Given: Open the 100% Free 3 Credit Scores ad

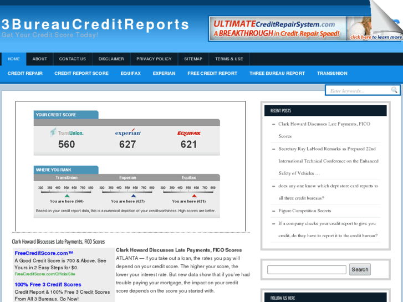Looking at the screenshot, I should (x=48, y=284).
